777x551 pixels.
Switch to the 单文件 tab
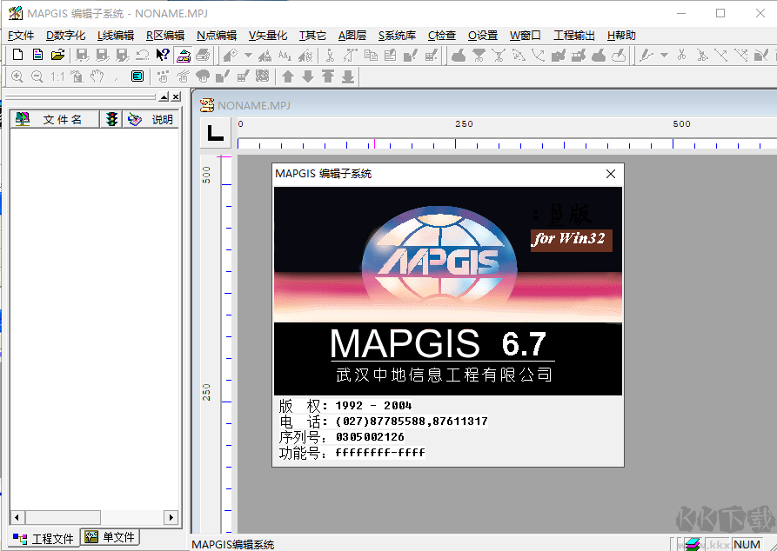[111, 537]
